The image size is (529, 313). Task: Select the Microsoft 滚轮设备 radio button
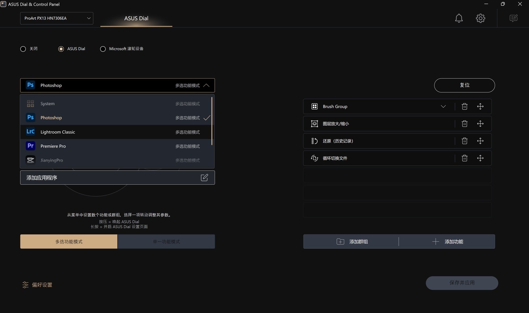103,49
